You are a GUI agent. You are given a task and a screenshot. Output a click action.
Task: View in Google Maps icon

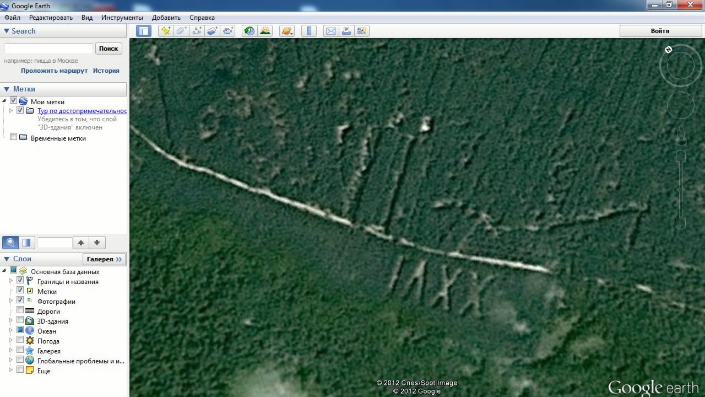[362, 31]
